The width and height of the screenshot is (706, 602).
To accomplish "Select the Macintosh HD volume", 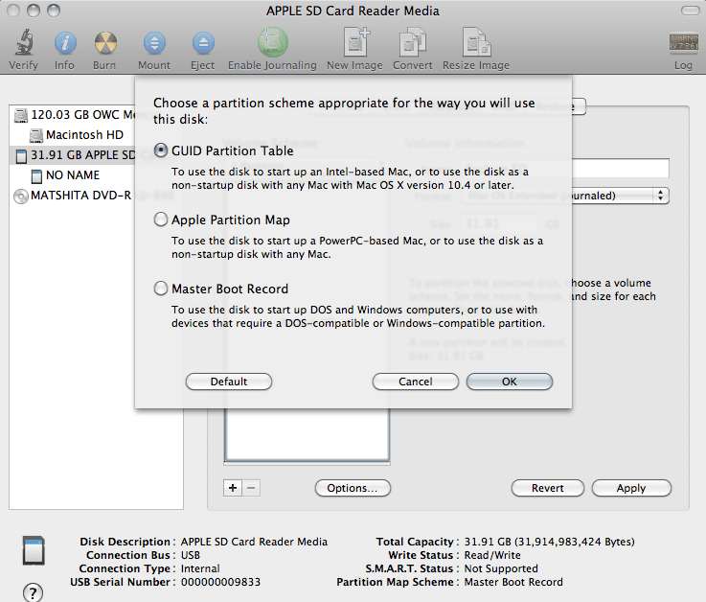I will click(x=76, y=135).
